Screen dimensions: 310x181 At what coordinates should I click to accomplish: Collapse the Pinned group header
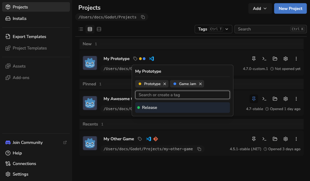point(191,84)
